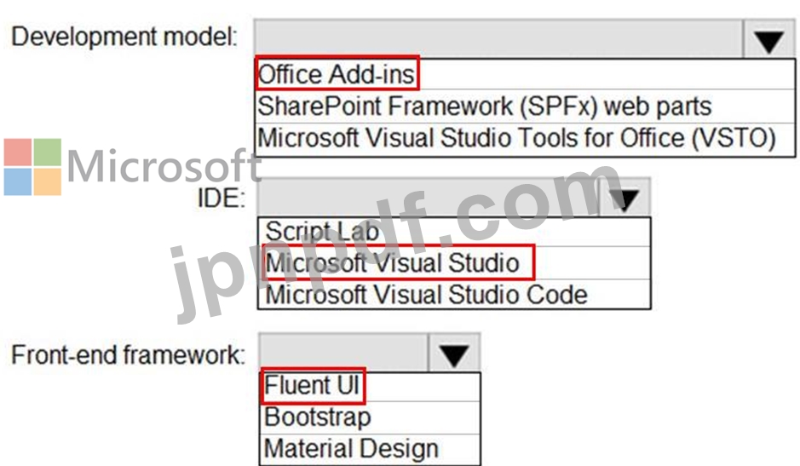Open the Front-end framework dropdown arrow
This screenshot has width=800, height=466.
pyautogui.click(x=454, y=353)
